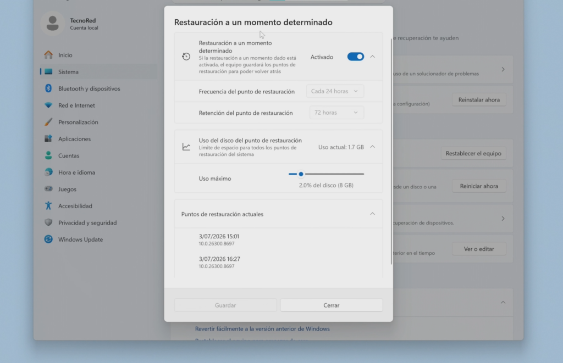Viewport: 563px width, 363px height.
Task: Go to Red e Internet
Action: 99,105
